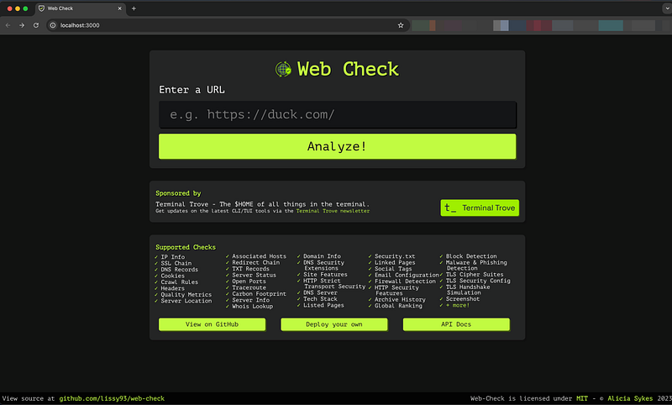
Task: Click the MIT license link
Action: [582, 398]
